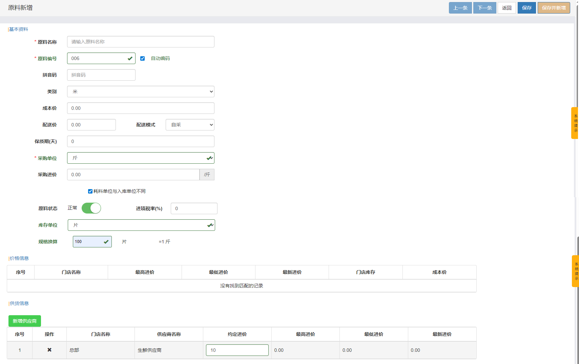Screen dimensions: 579x364
Task: Toggle 耗料单位与入库单位不同 checkbox
Action: [x=90, y=191]
